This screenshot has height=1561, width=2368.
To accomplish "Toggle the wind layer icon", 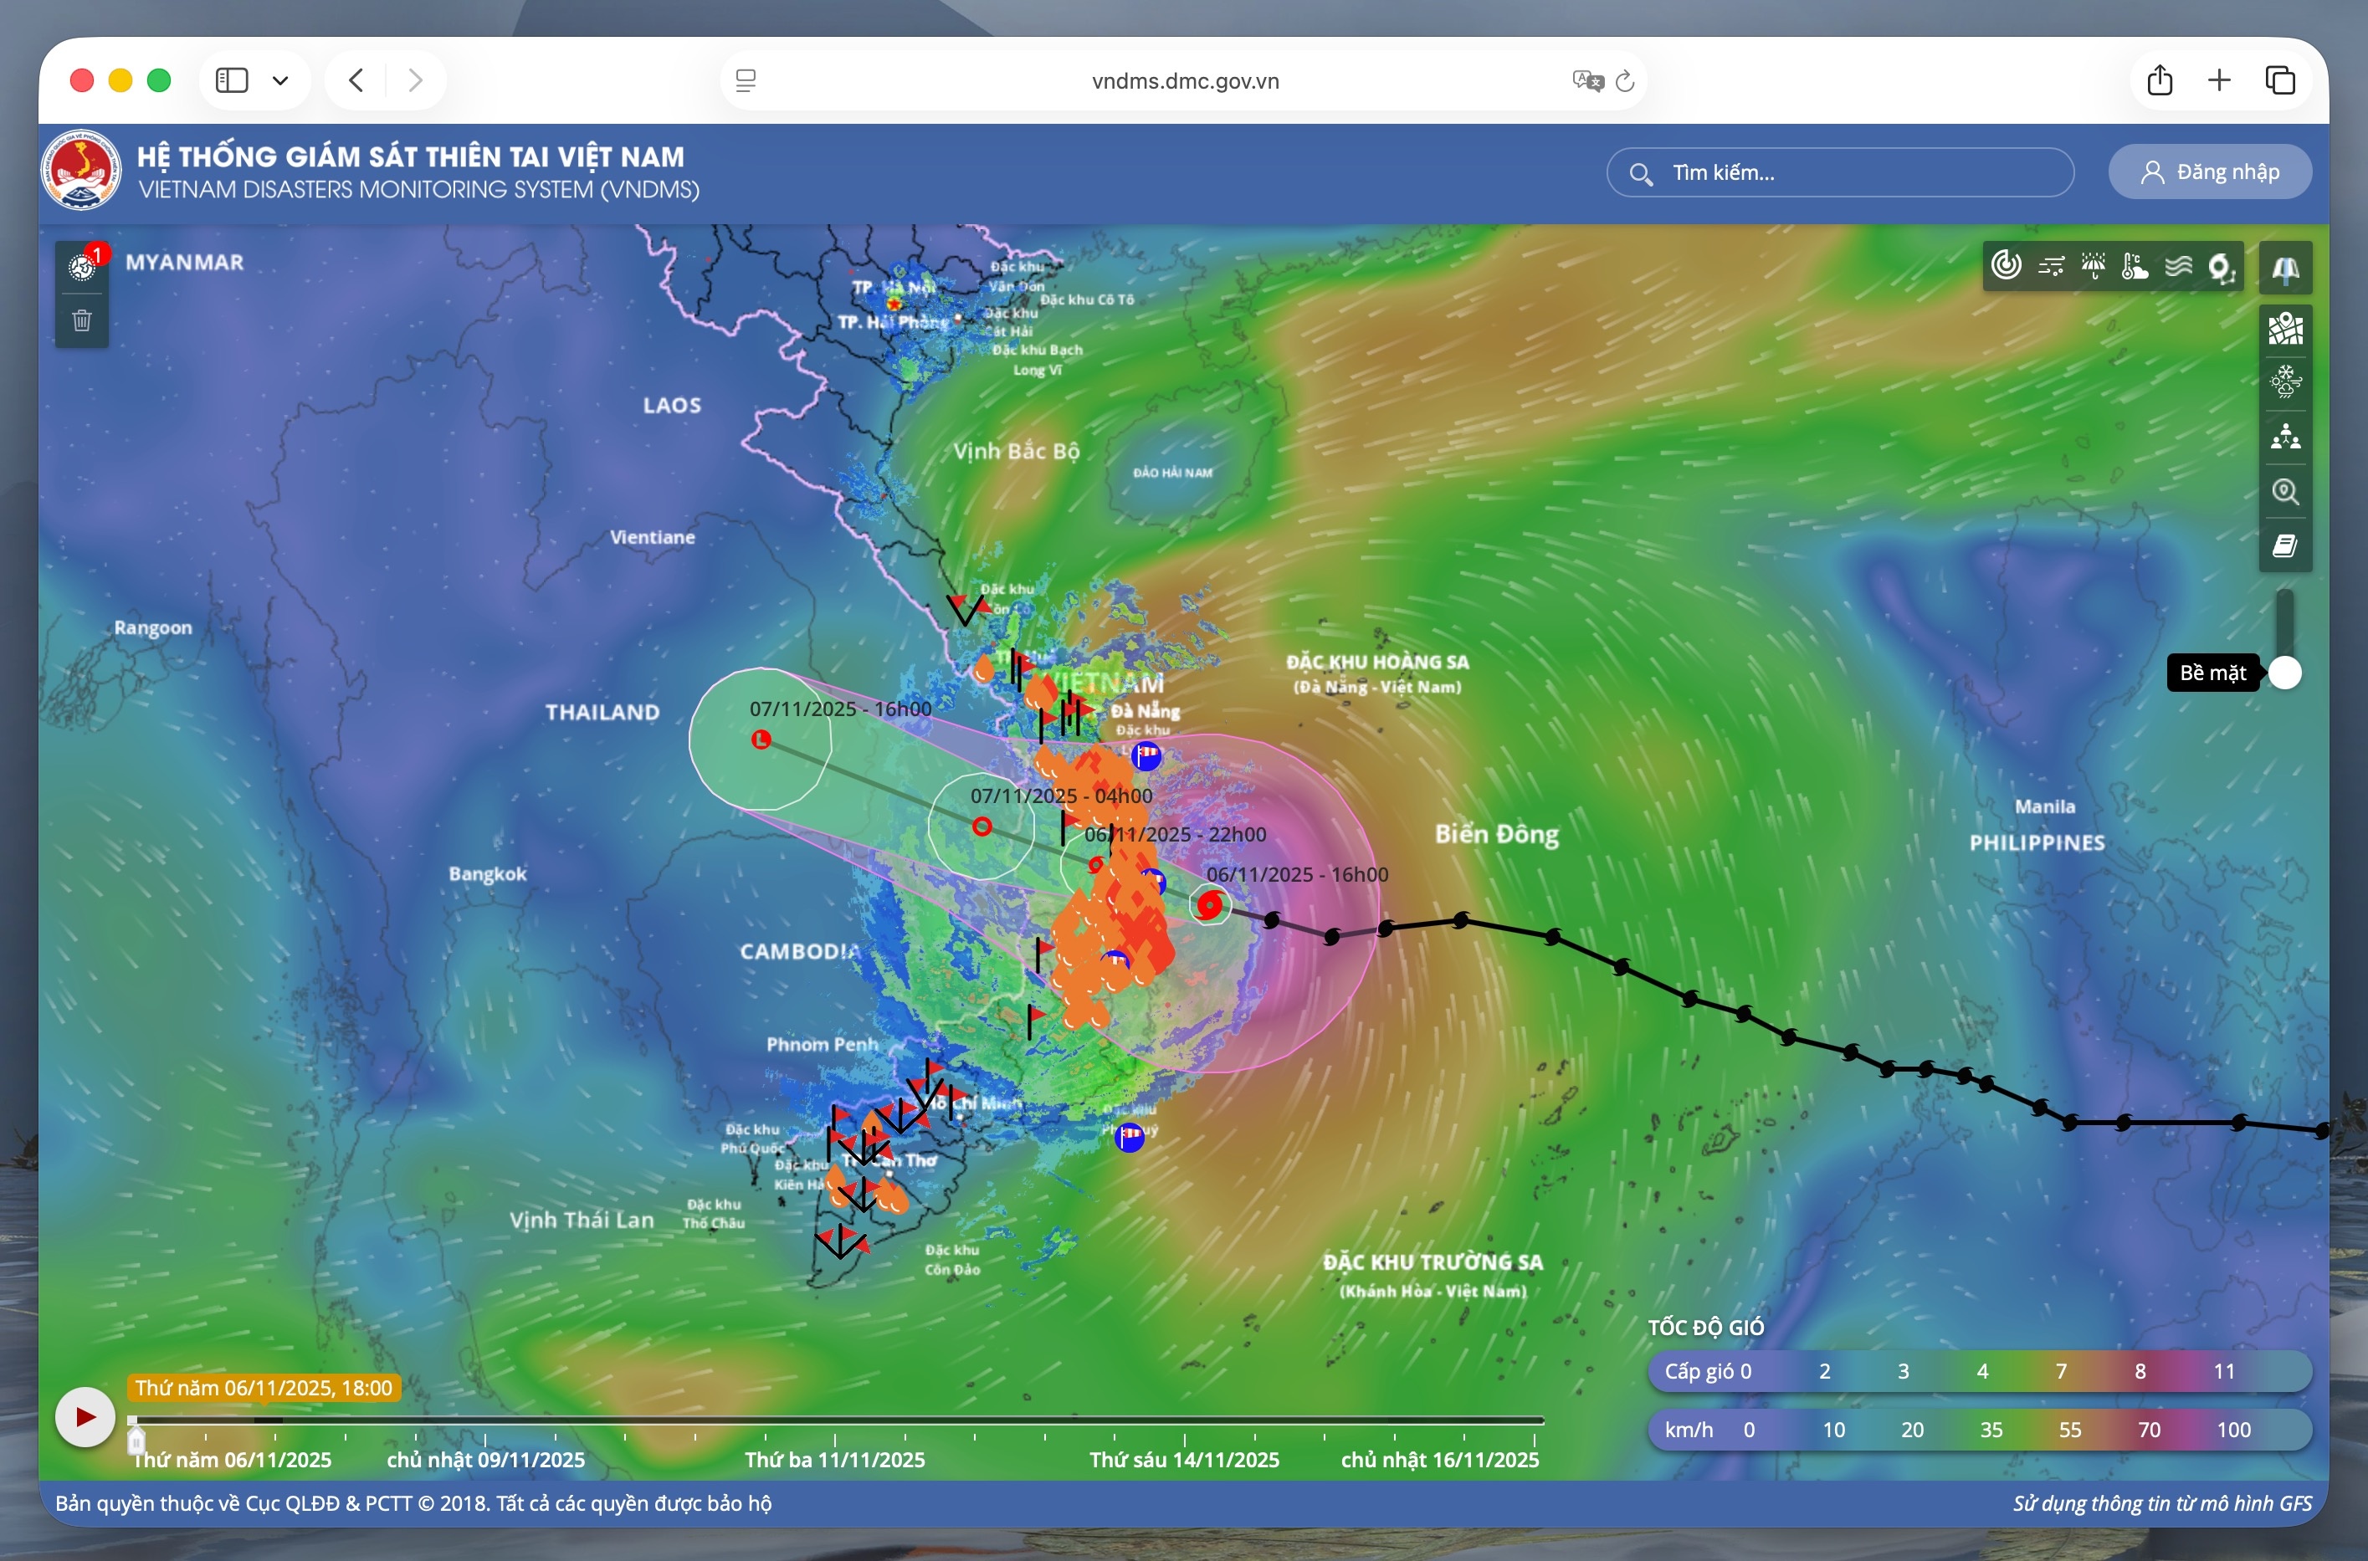I will coord(2050,266).
